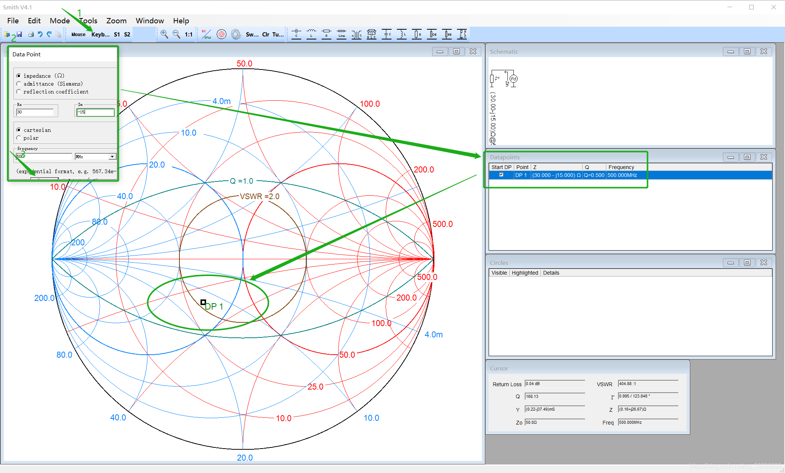Click the circles target icon in toolbar

tap(222, 34)
